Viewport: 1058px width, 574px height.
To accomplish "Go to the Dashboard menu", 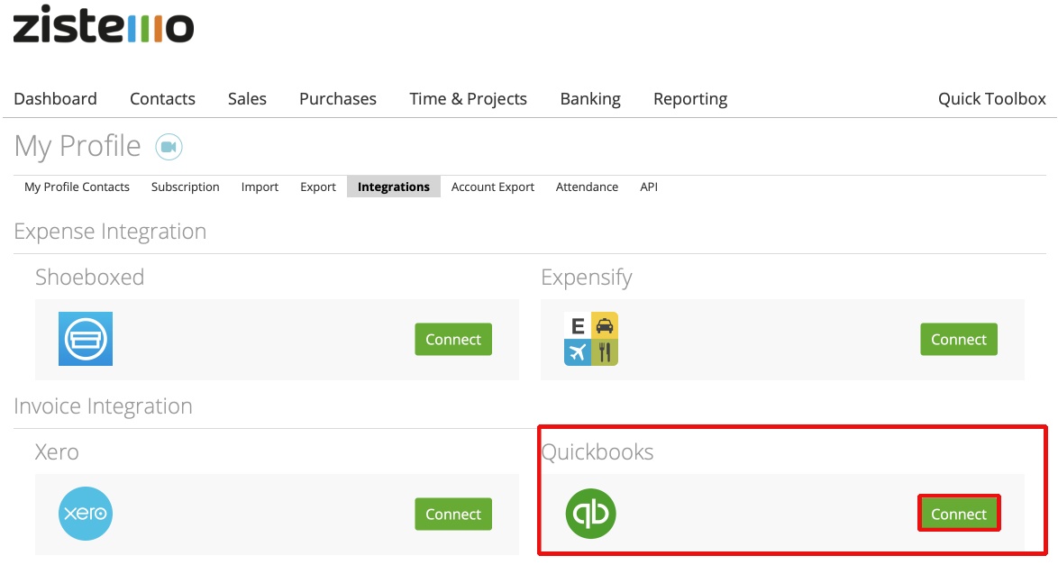I will tap(55, 98).
